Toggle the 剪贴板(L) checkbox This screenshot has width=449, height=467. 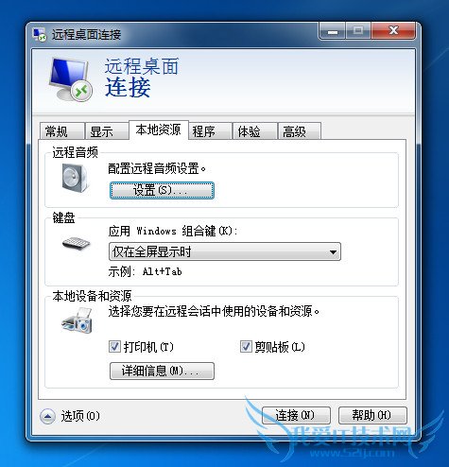click(246, 347)
